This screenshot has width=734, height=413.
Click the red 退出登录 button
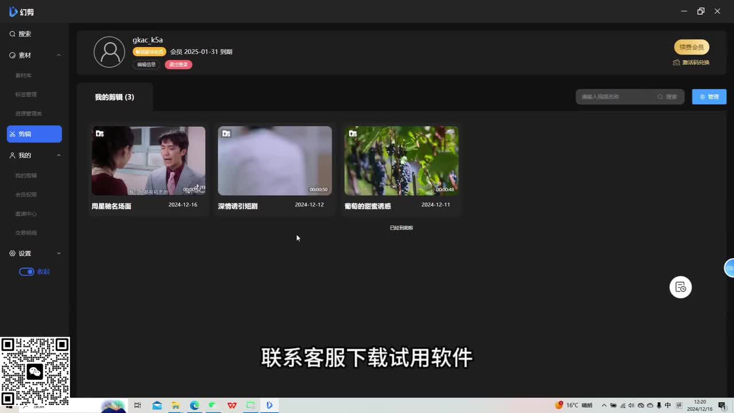coord(178,65)
